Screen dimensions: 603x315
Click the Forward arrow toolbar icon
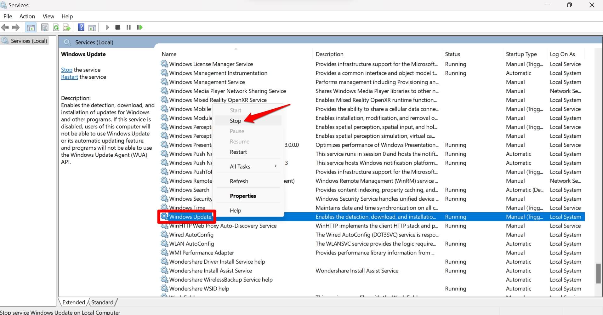15,27
